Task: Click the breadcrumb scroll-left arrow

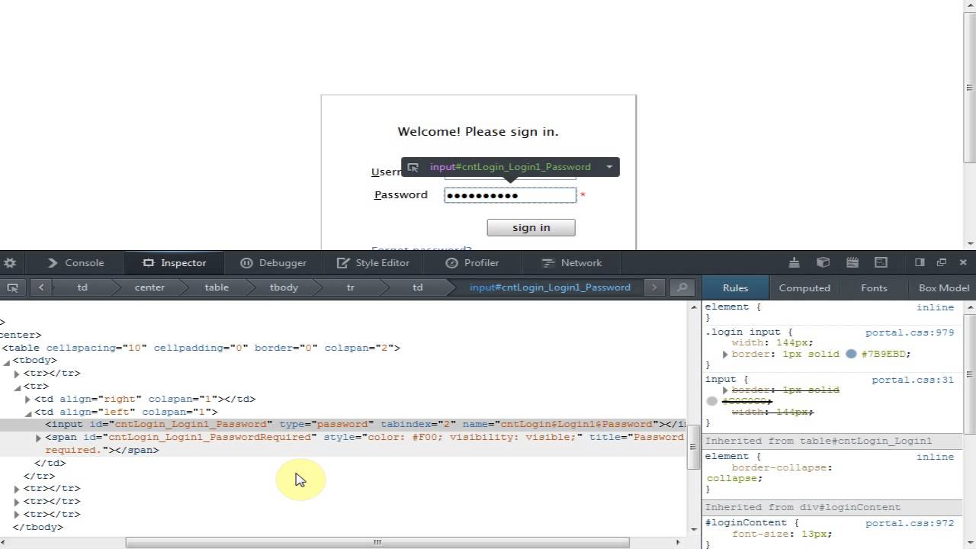Action: pyautogui.click(x=41, y=287)
